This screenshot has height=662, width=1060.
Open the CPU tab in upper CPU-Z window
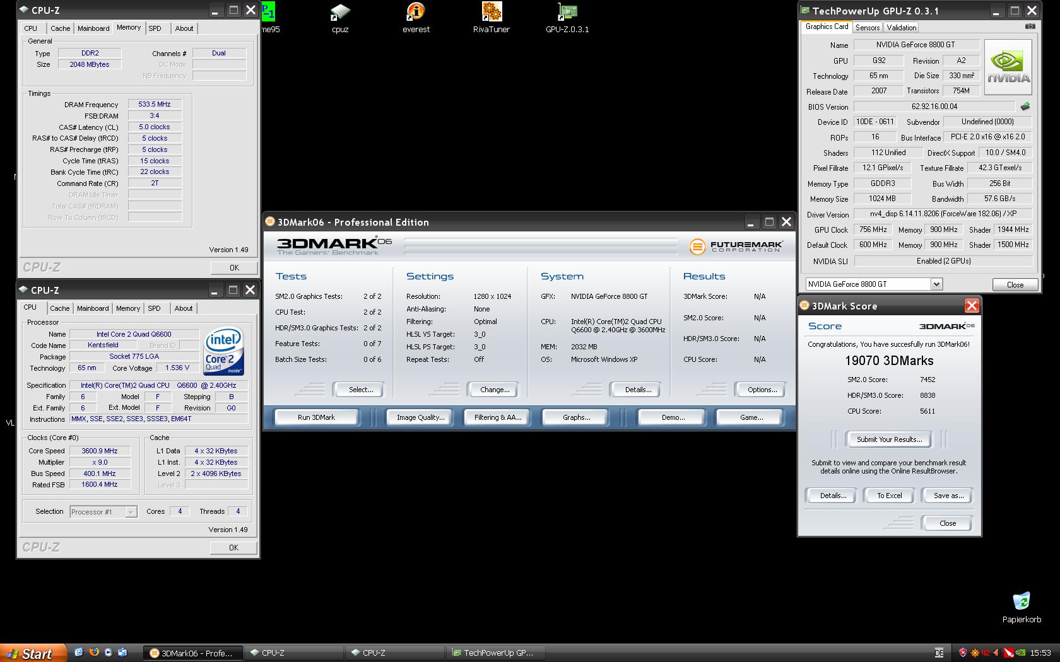click(x=31, y=28)
